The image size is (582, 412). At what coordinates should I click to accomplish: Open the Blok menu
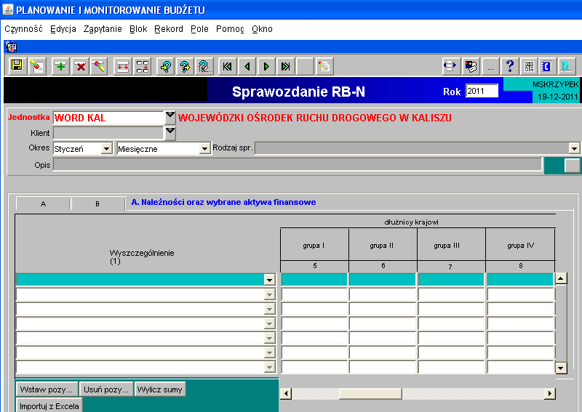[x=138, y=29]
